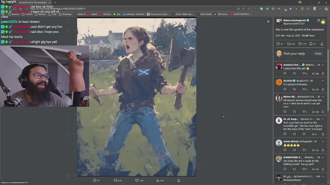Image resolution: width=330 pixels, height=185 pixels.
Task: Click like heart below image showing 1.1K
Action: (x=139, y=180)
